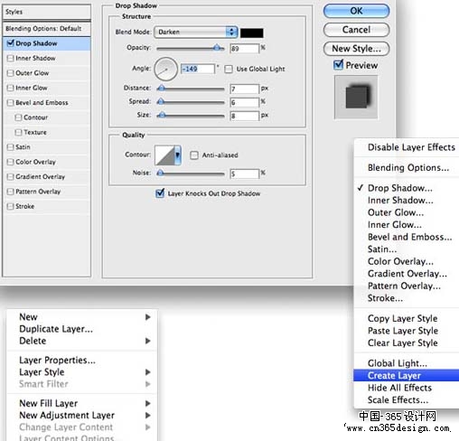Viewport: 459px width, 441px height.
Task: Open the contour curve picker thumbnail
Action: [x=164, y=155]
